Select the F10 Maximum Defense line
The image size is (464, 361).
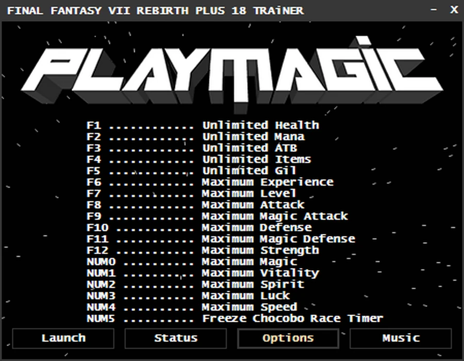[199, 227]
